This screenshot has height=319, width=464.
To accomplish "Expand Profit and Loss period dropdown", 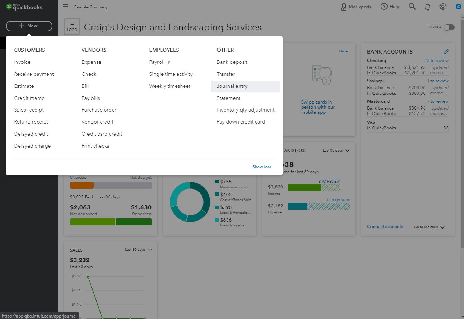I will (336, 151).
